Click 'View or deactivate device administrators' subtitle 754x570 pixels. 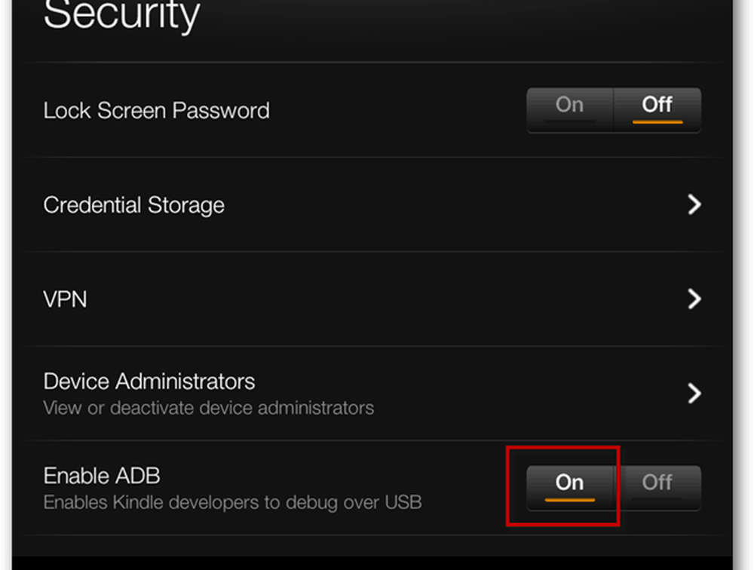click(208, 409)
